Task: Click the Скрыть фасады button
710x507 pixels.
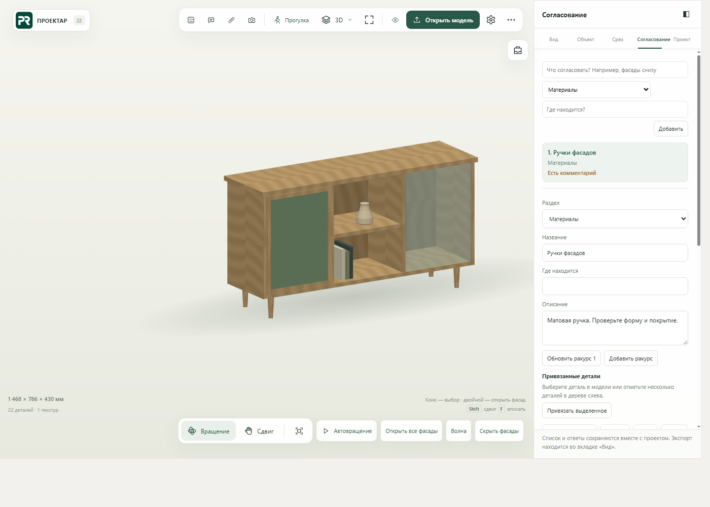Action: 499,431
